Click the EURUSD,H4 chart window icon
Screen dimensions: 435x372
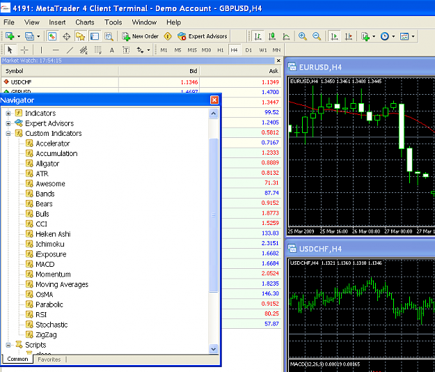292,67
